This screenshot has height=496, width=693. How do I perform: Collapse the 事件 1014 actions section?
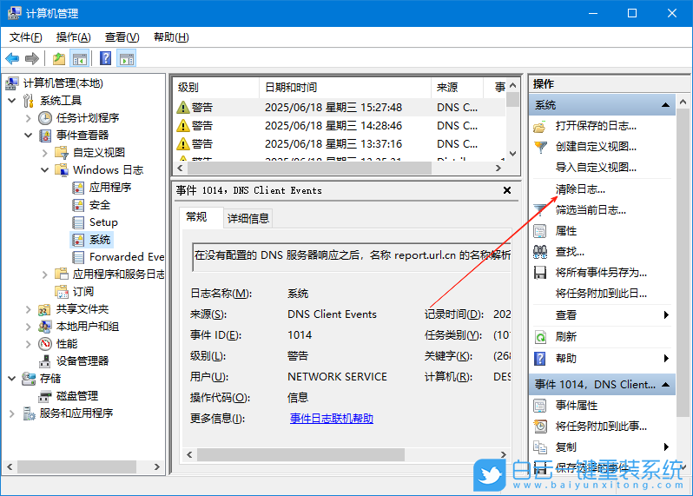(x=665, y=385)
